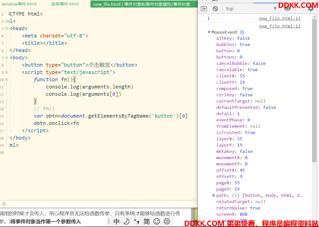Select the bubbles: true property

point(233,44)
